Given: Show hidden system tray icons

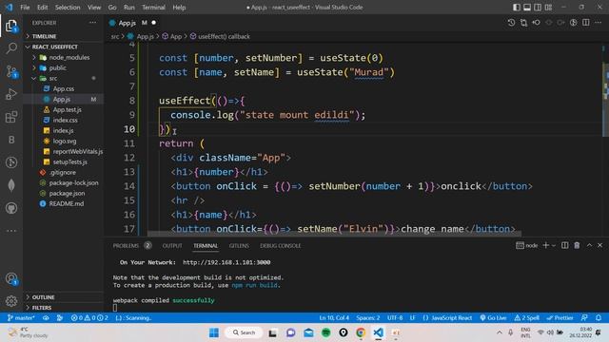Looking at the screenshot, I should pyautogui.click(x=500, y=332).
